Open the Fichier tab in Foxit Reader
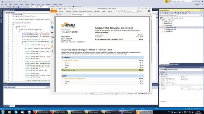This screenshot has width=204, height=114. [x=54, y=11]
